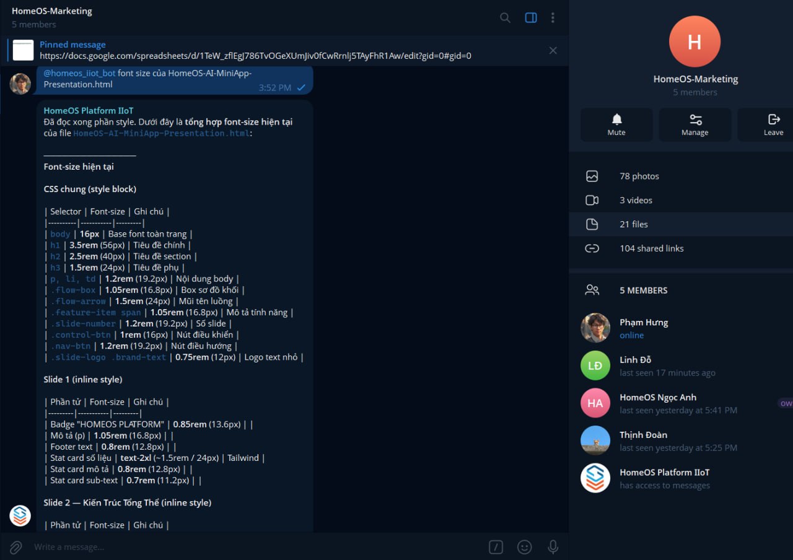793x560 pixels.
Task: Click the '5 members' subtitle in chat header
Action: click(34, 24)
